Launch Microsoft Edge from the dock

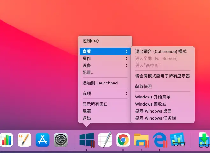tap(160, 140)
